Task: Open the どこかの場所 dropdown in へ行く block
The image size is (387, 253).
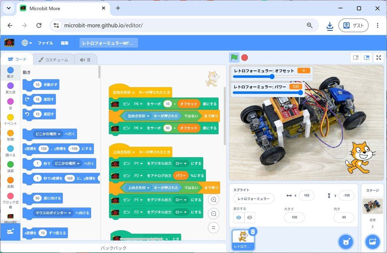Action: point(48,134)
